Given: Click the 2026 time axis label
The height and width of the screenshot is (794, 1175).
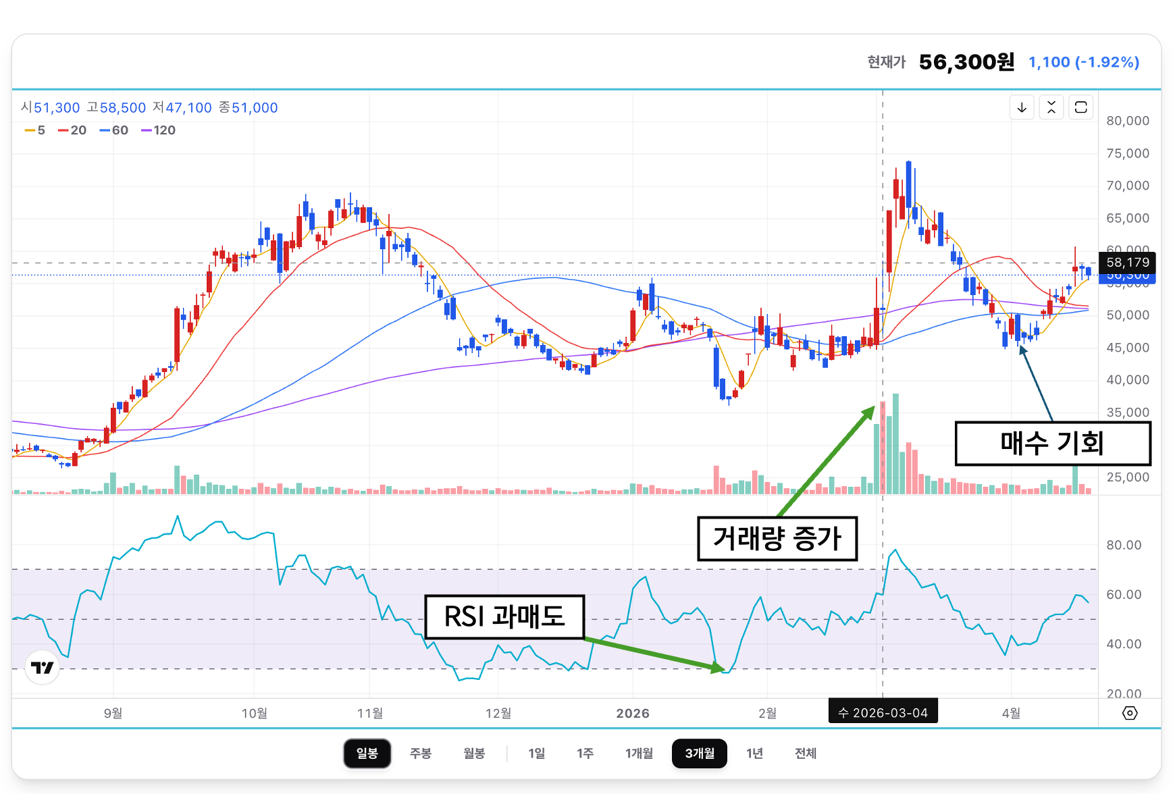Looking at the screenshot, I should point(633,713).
